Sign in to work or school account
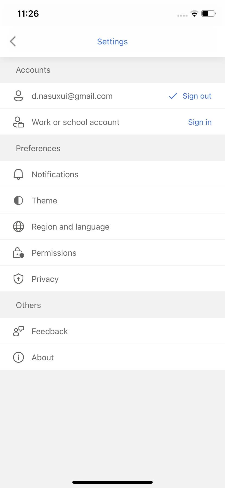The height and width of the screenshot is (488, 225). click(x=200, y=122)
